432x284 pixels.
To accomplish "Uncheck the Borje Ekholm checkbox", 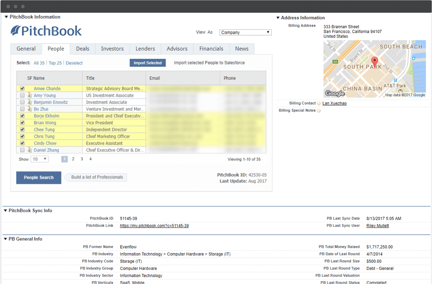I will 22,116.
